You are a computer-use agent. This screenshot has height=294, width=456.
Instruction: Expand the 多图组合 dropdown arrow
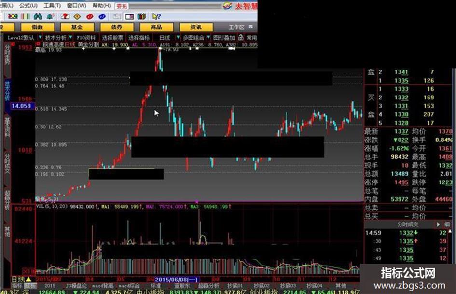point(208,37)
